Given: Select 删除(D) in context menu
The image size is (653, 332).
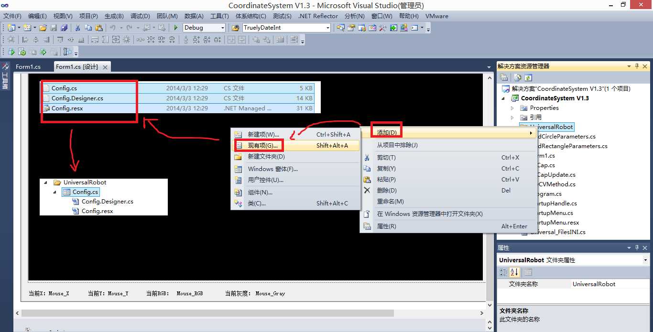Looking at the screenshot, I should [447, 191].
